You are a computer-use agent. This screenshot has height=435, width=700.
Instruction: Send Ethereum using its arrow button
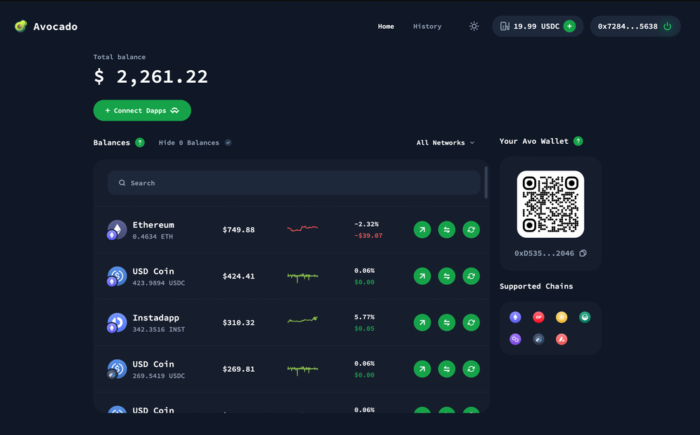pyautogui.click(x=422, y=229)
